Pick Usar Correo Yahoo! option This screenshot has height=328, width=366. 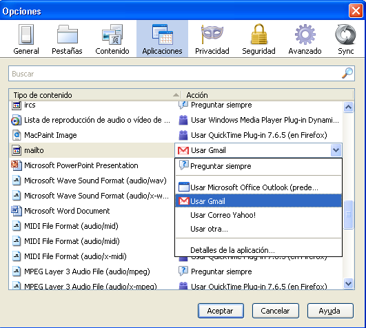(258, 215)
